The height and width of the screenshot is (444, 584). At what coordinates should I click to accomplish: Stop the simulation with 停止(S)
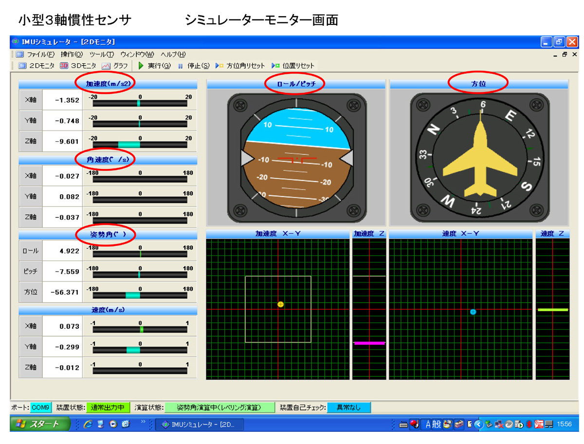[193, 66]
